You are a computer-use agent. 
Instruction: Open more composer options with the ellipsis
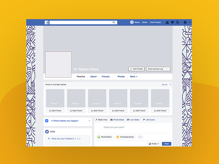coord(140,137)
